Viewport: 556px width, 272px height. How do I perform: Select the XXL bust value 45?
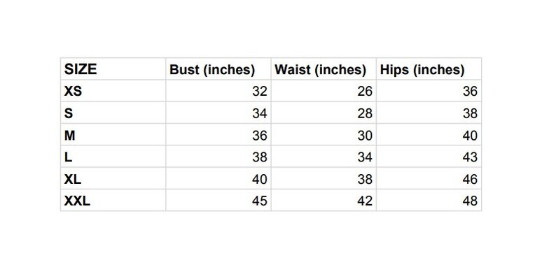[260, 201]
